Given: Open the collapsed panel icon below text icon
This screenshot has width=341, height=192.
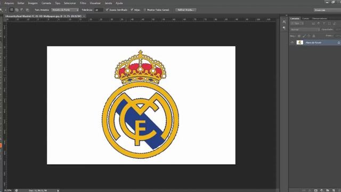Looking at the screenshot, I should tap(284, 28).
